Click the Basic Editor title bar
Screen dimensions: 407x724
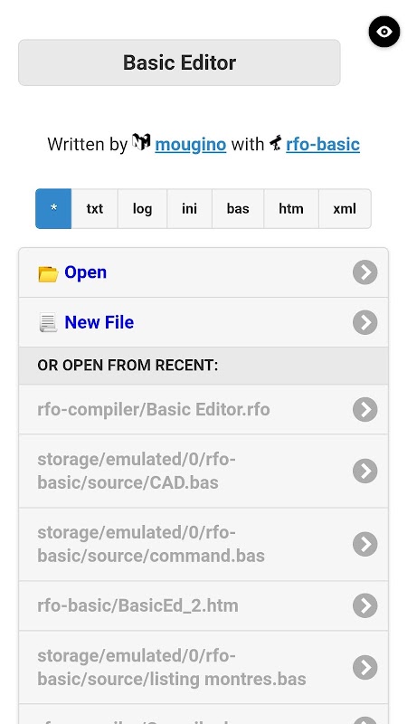pyautogui.click(x=179, y=62)
